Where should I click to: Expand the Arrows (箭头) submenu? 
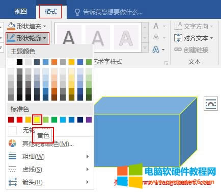coord(88,182)
